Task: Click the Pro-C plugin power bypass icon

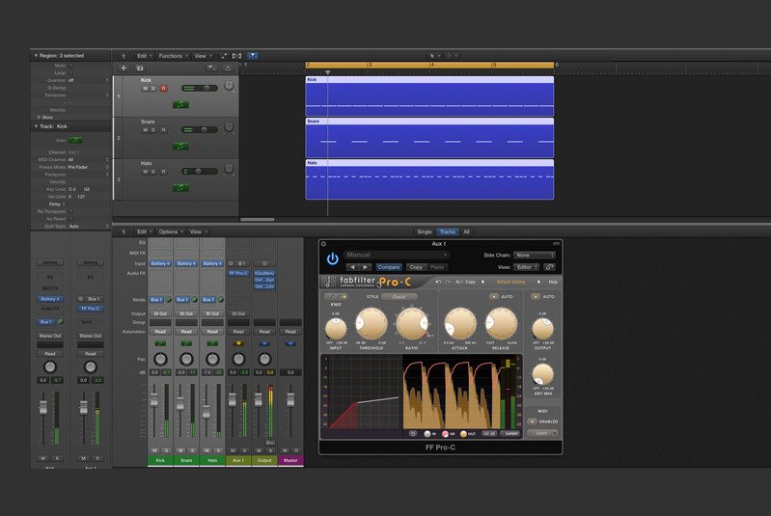Action: click(x=333, y=258)
